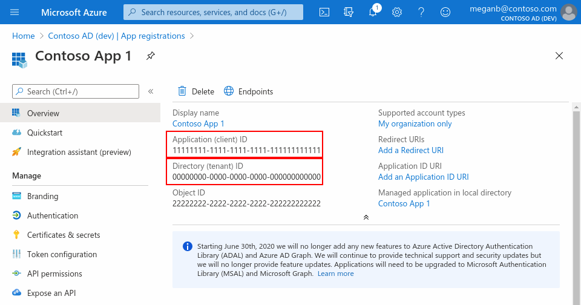Click the Manage section heading
The width and height of the screenshot is (581, 305).
coord(27,175)
